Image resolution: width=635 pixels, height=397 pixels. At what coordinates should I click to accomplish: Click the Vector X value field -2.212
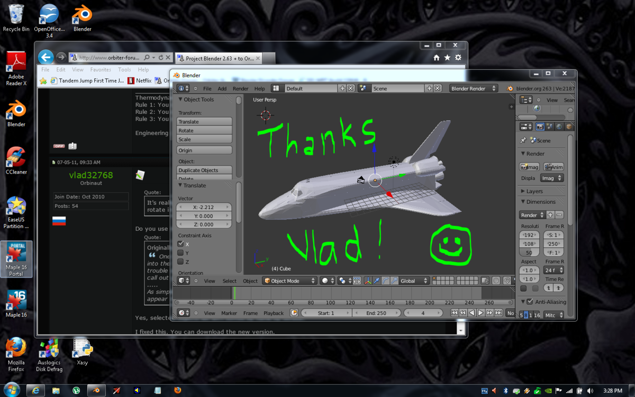point(204,207)
